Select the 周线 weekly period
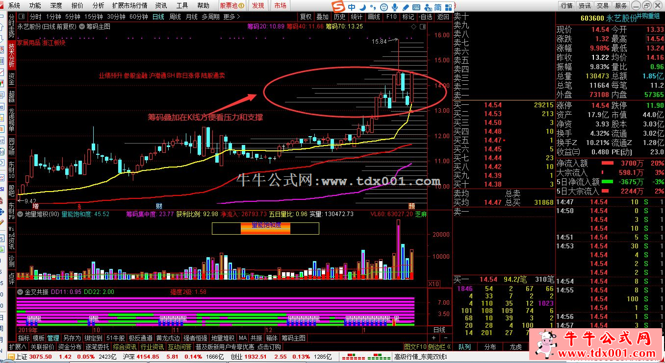Screen dimensions: 665x363 click(x=175, y=16)
